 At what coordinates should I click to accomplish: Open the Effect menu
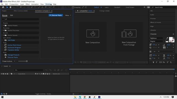pyautogui.click(x=28, y=4)
